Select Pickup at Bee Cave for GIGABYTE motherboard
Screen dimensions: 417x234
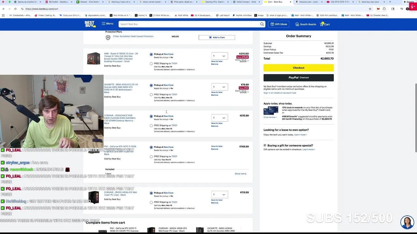[151, 85]
